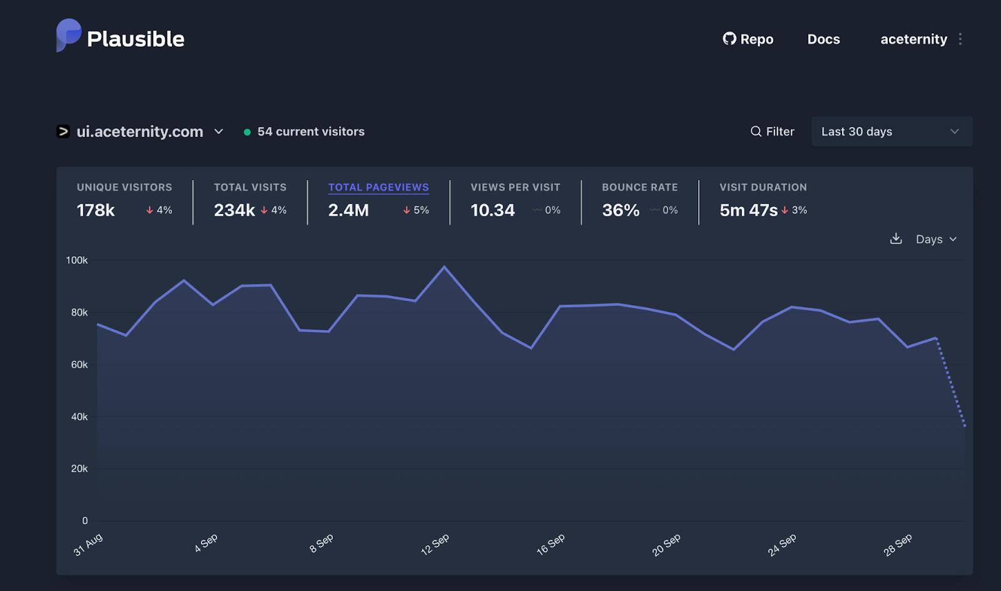Click the download/export chart data icon

click(x=896, y=239)
